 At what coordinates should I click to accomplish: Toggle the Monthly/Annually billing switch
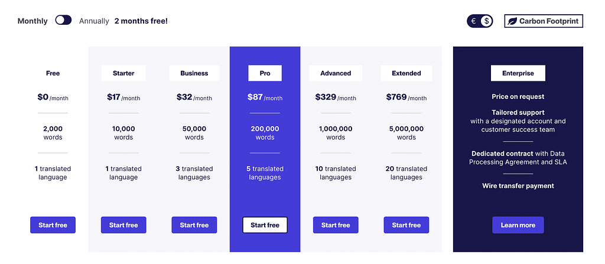click(x=63, y=21)
